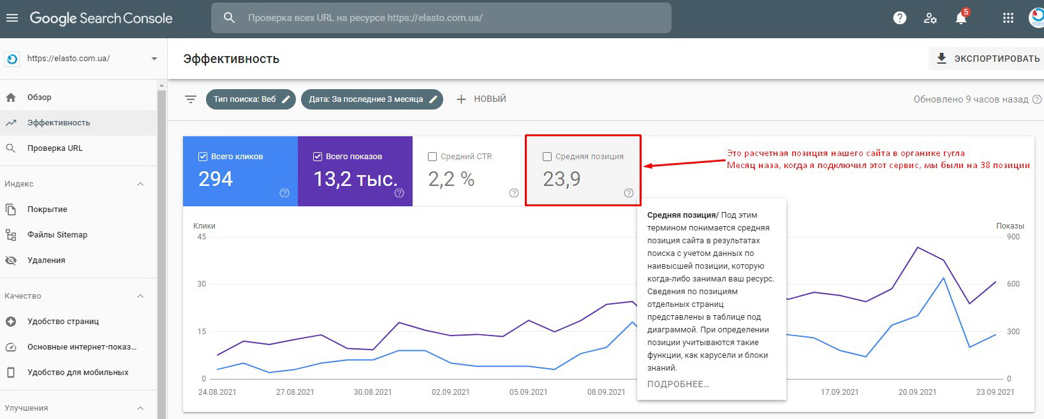The width and height of the screenshot is (1044, 419).
Task: Click the crossed-eye icon beside Удаления
Action: pyautogui.click(x=11, y=260)
